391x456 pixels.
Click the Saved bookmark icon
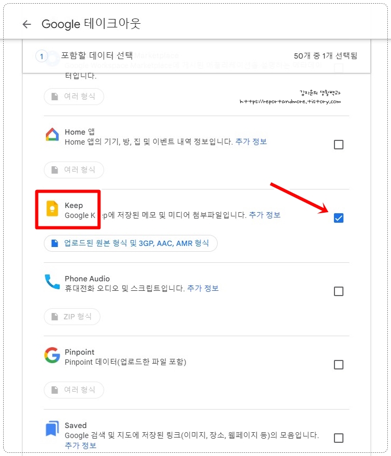(x=52, y=429)
